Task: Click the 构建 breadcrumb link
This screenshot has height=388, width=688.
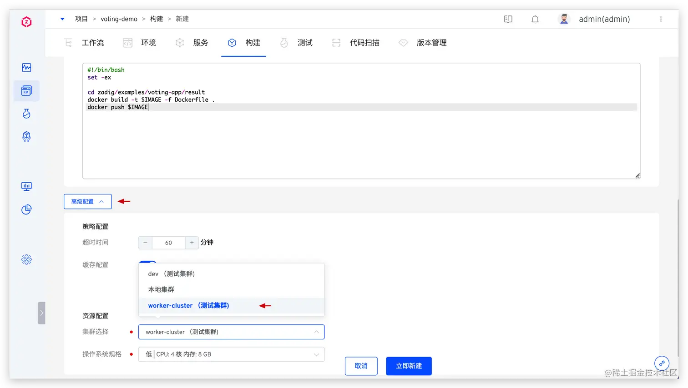Action: pyautogui.click(x=157, y=19)
